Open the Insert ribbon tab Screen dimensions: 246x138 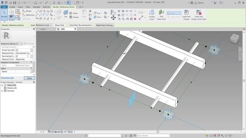pos(20,7)
